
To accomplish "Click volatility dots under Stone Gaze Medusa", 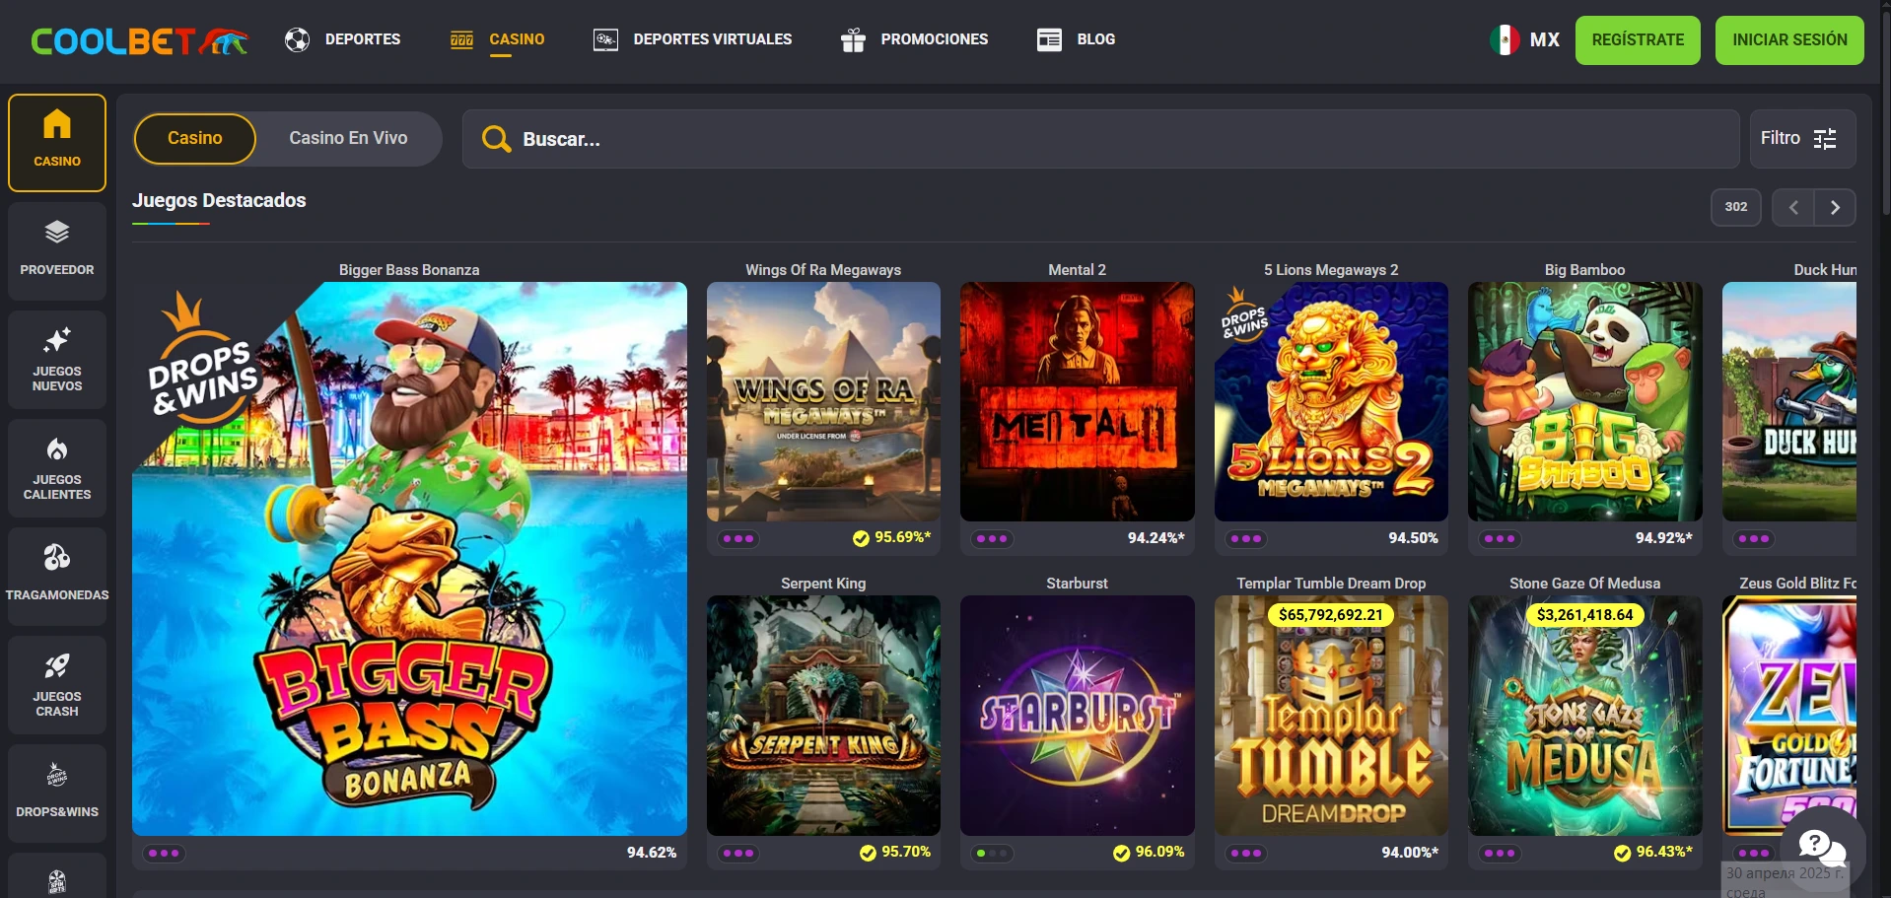I will (1500, 853).
